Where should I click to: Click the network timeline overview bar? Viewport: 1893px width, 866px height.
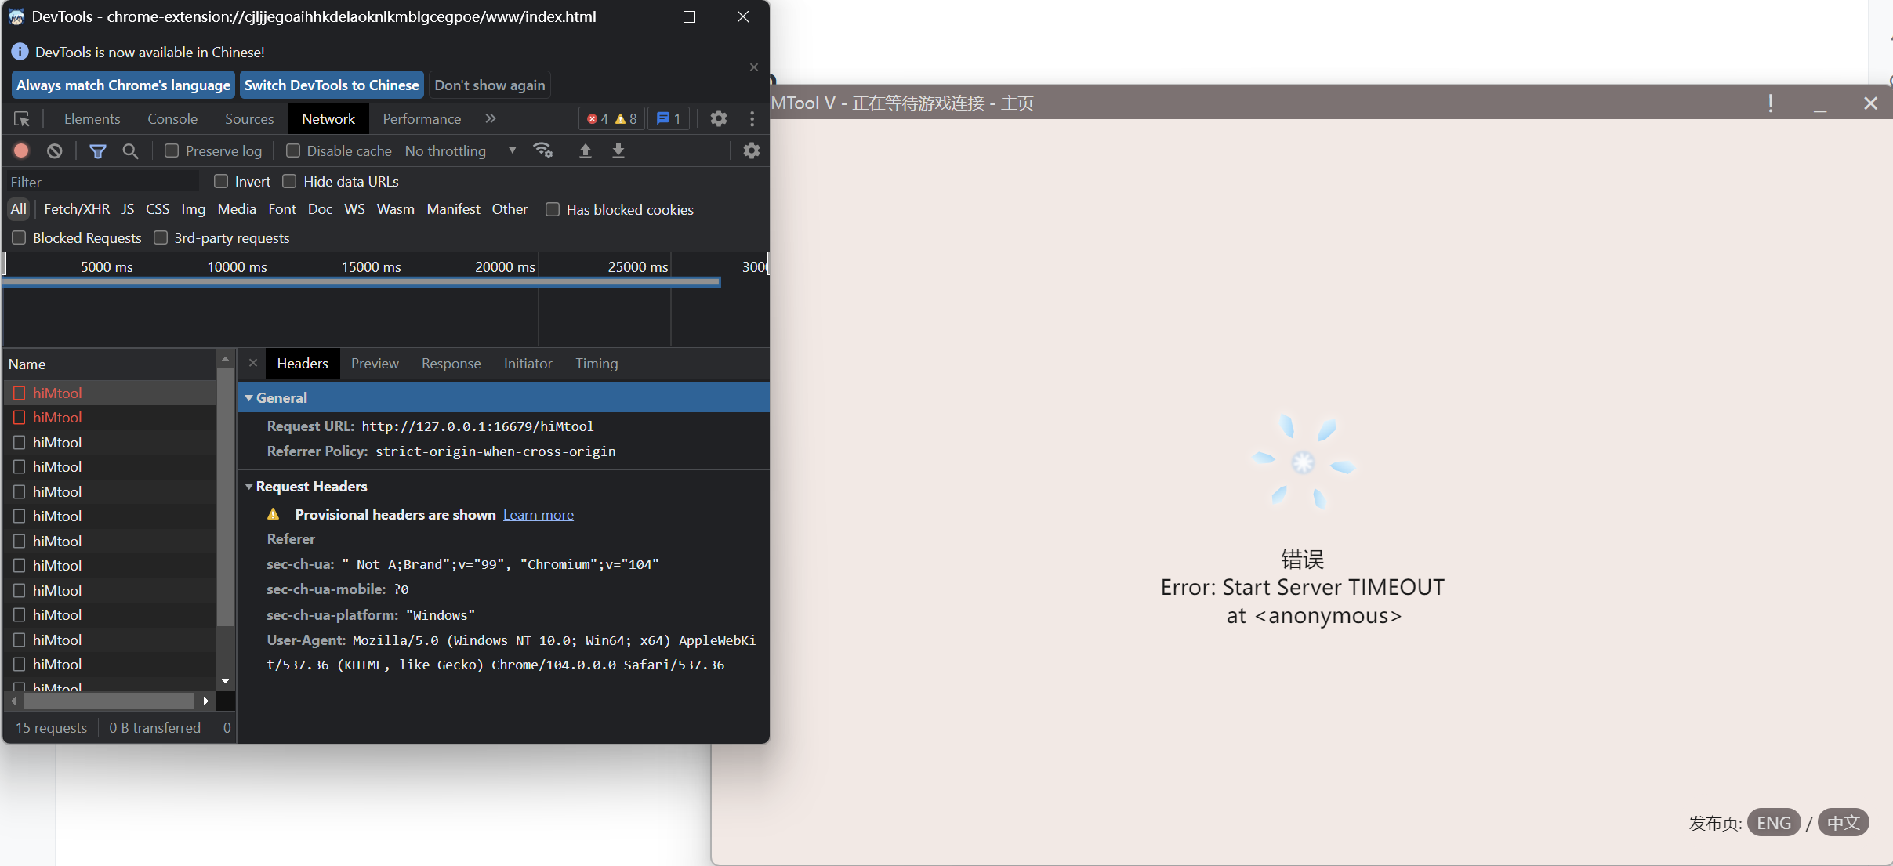point(361,282)
